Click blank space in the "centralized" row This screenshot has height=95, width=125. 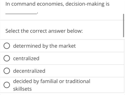81,58
